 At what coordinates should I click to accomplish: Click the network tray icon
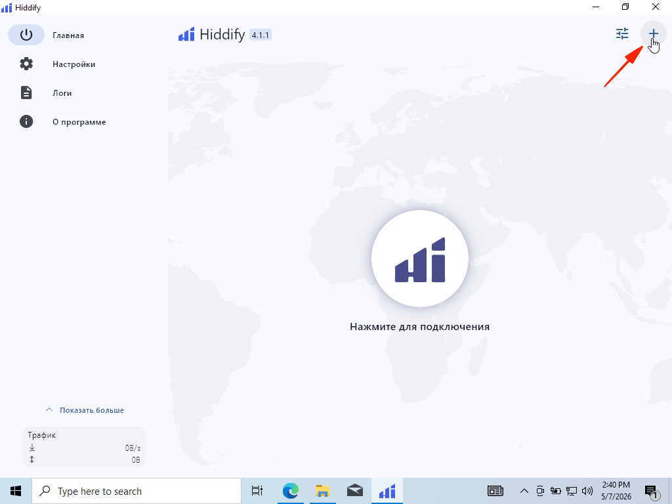(572, 491)
